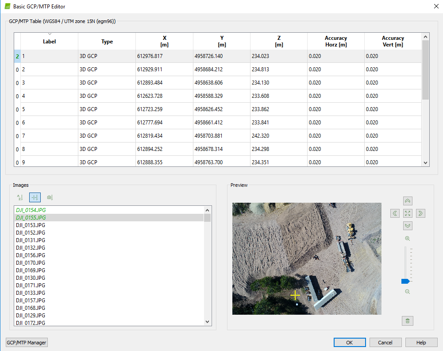Confirm with the OK button
Image resolution: width=443 pixels, height=351 pixels.
[x=350, y=343]
